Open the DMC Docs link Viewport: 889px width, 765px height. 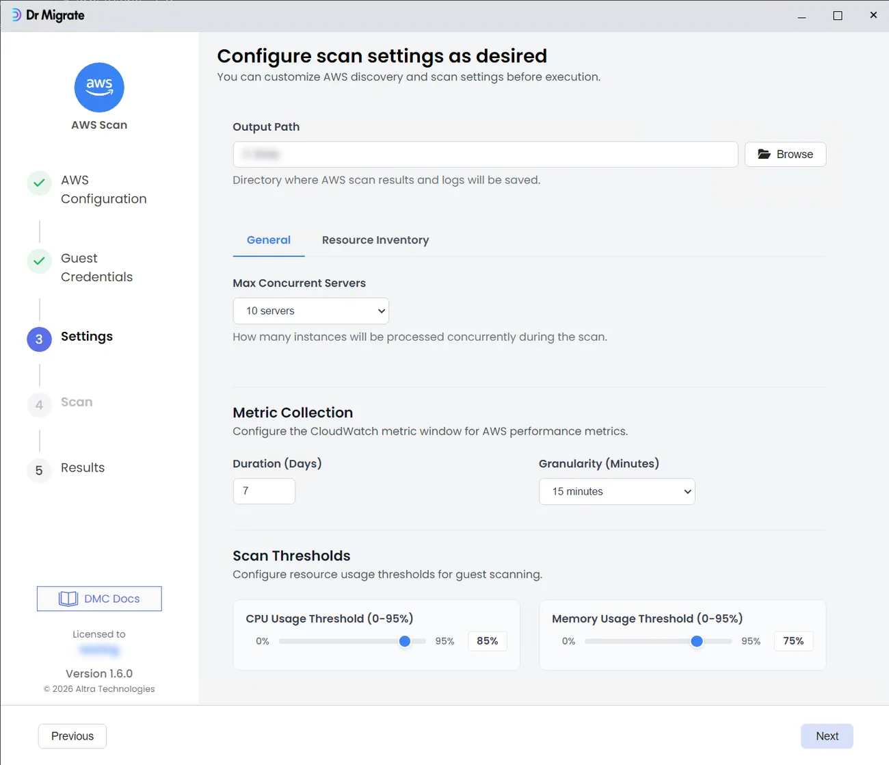coord(99,599)
